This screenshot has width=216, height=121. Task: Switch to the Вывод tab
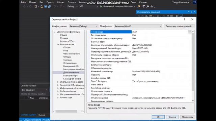point(42,115)
